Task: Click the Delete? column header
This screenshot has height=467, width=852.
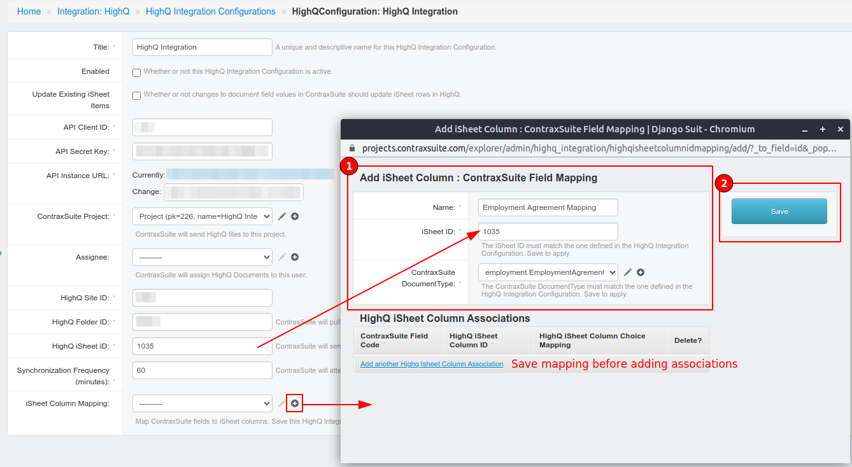Action: click(688, 340)
